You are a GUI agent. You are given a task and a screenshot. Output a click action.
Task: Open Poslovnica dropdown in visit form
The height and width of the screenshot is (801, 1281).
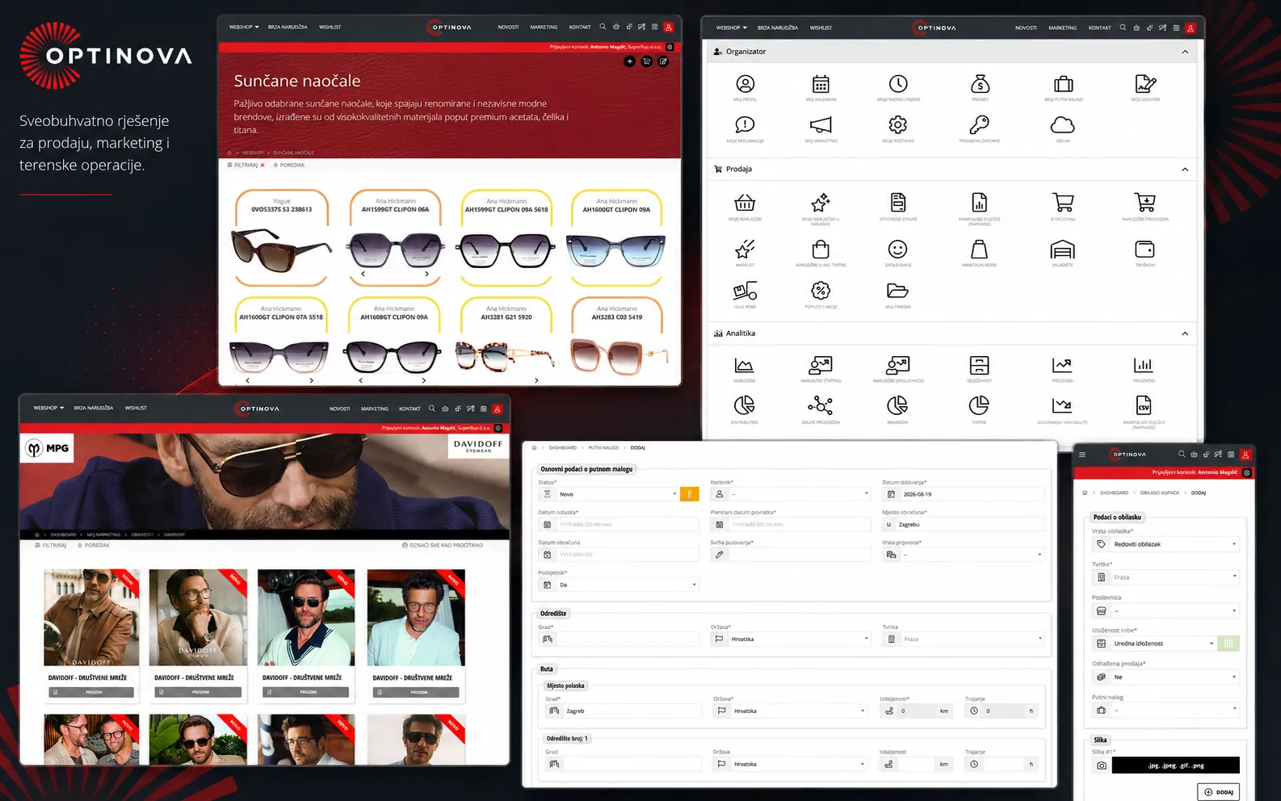click(1165, 610)
